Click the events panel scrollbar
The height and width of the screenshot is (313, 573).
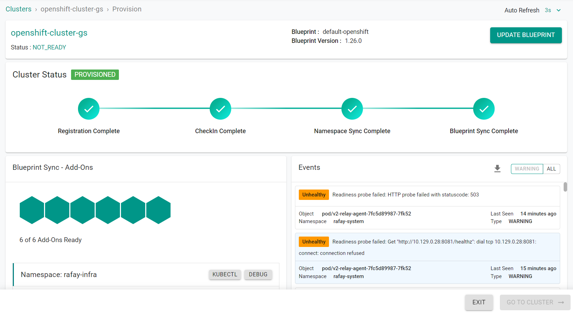[x=565, y=187]
